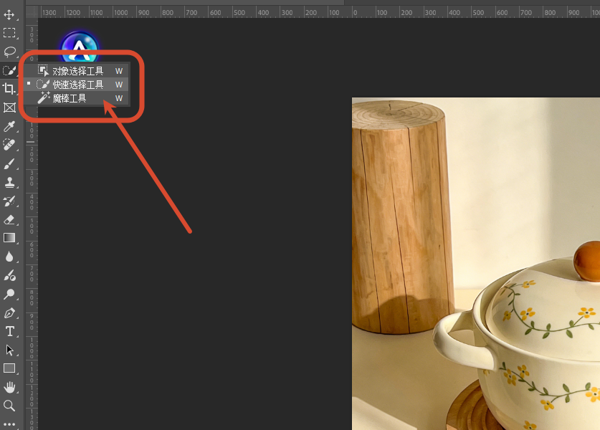Image resolution: width=600 pixels, height=430 pixels.
Task: Select the Horizontal Type tool
Action: (x=9, y=331)
